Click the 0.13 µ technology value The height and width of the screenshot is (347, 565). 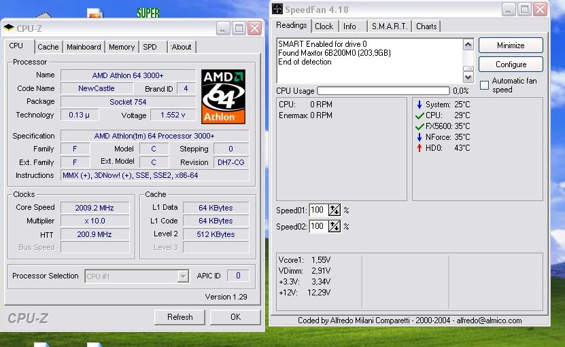80,115
